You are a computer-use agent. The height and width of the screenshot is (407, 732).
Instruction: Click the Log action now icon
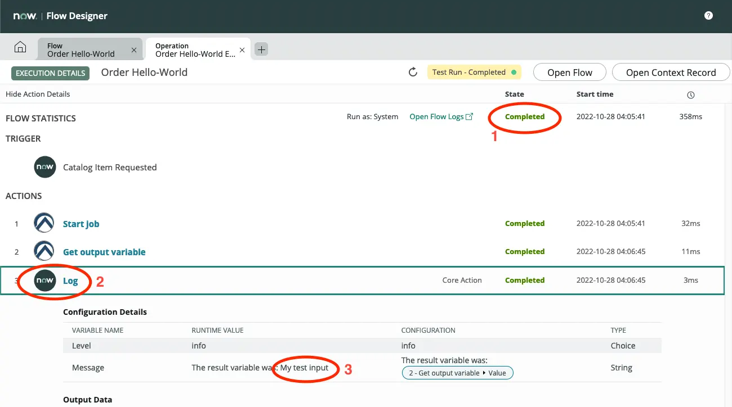44,281
